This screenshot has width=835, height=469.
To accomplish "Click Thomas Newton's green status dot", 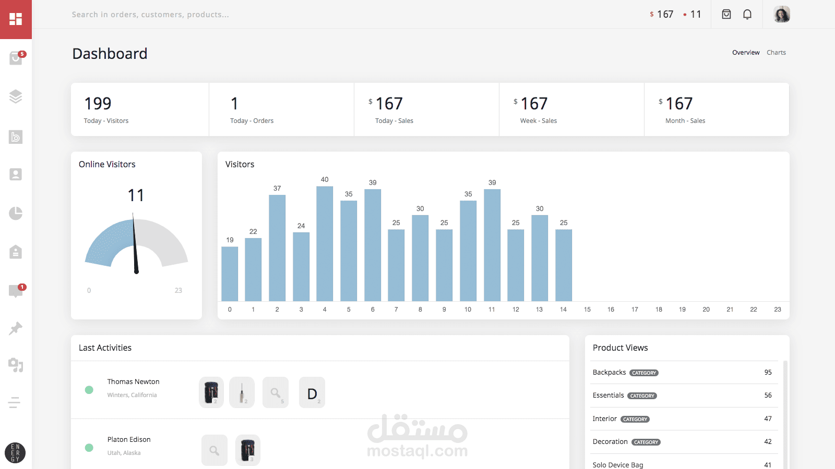I will (x=89, y=390).
